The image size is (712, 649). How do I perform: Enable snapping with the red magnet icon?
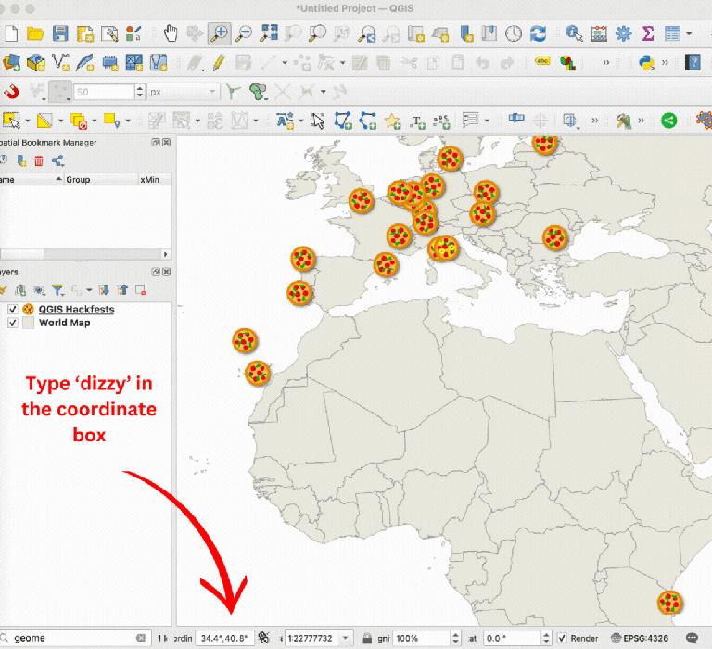pos(11,92)
